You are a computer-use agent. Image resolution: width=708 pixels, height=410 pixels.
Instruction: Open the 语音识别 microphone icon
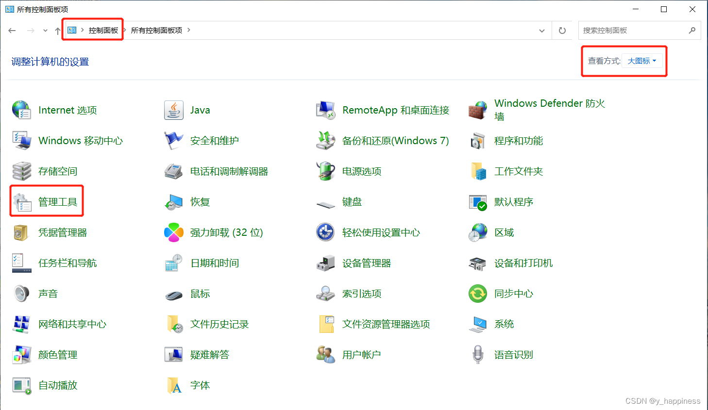[x=477, y=355]
